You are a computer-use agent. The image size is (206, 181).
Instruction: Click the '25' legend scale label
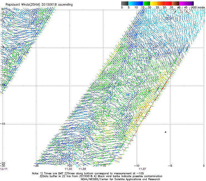coord(157,8)
